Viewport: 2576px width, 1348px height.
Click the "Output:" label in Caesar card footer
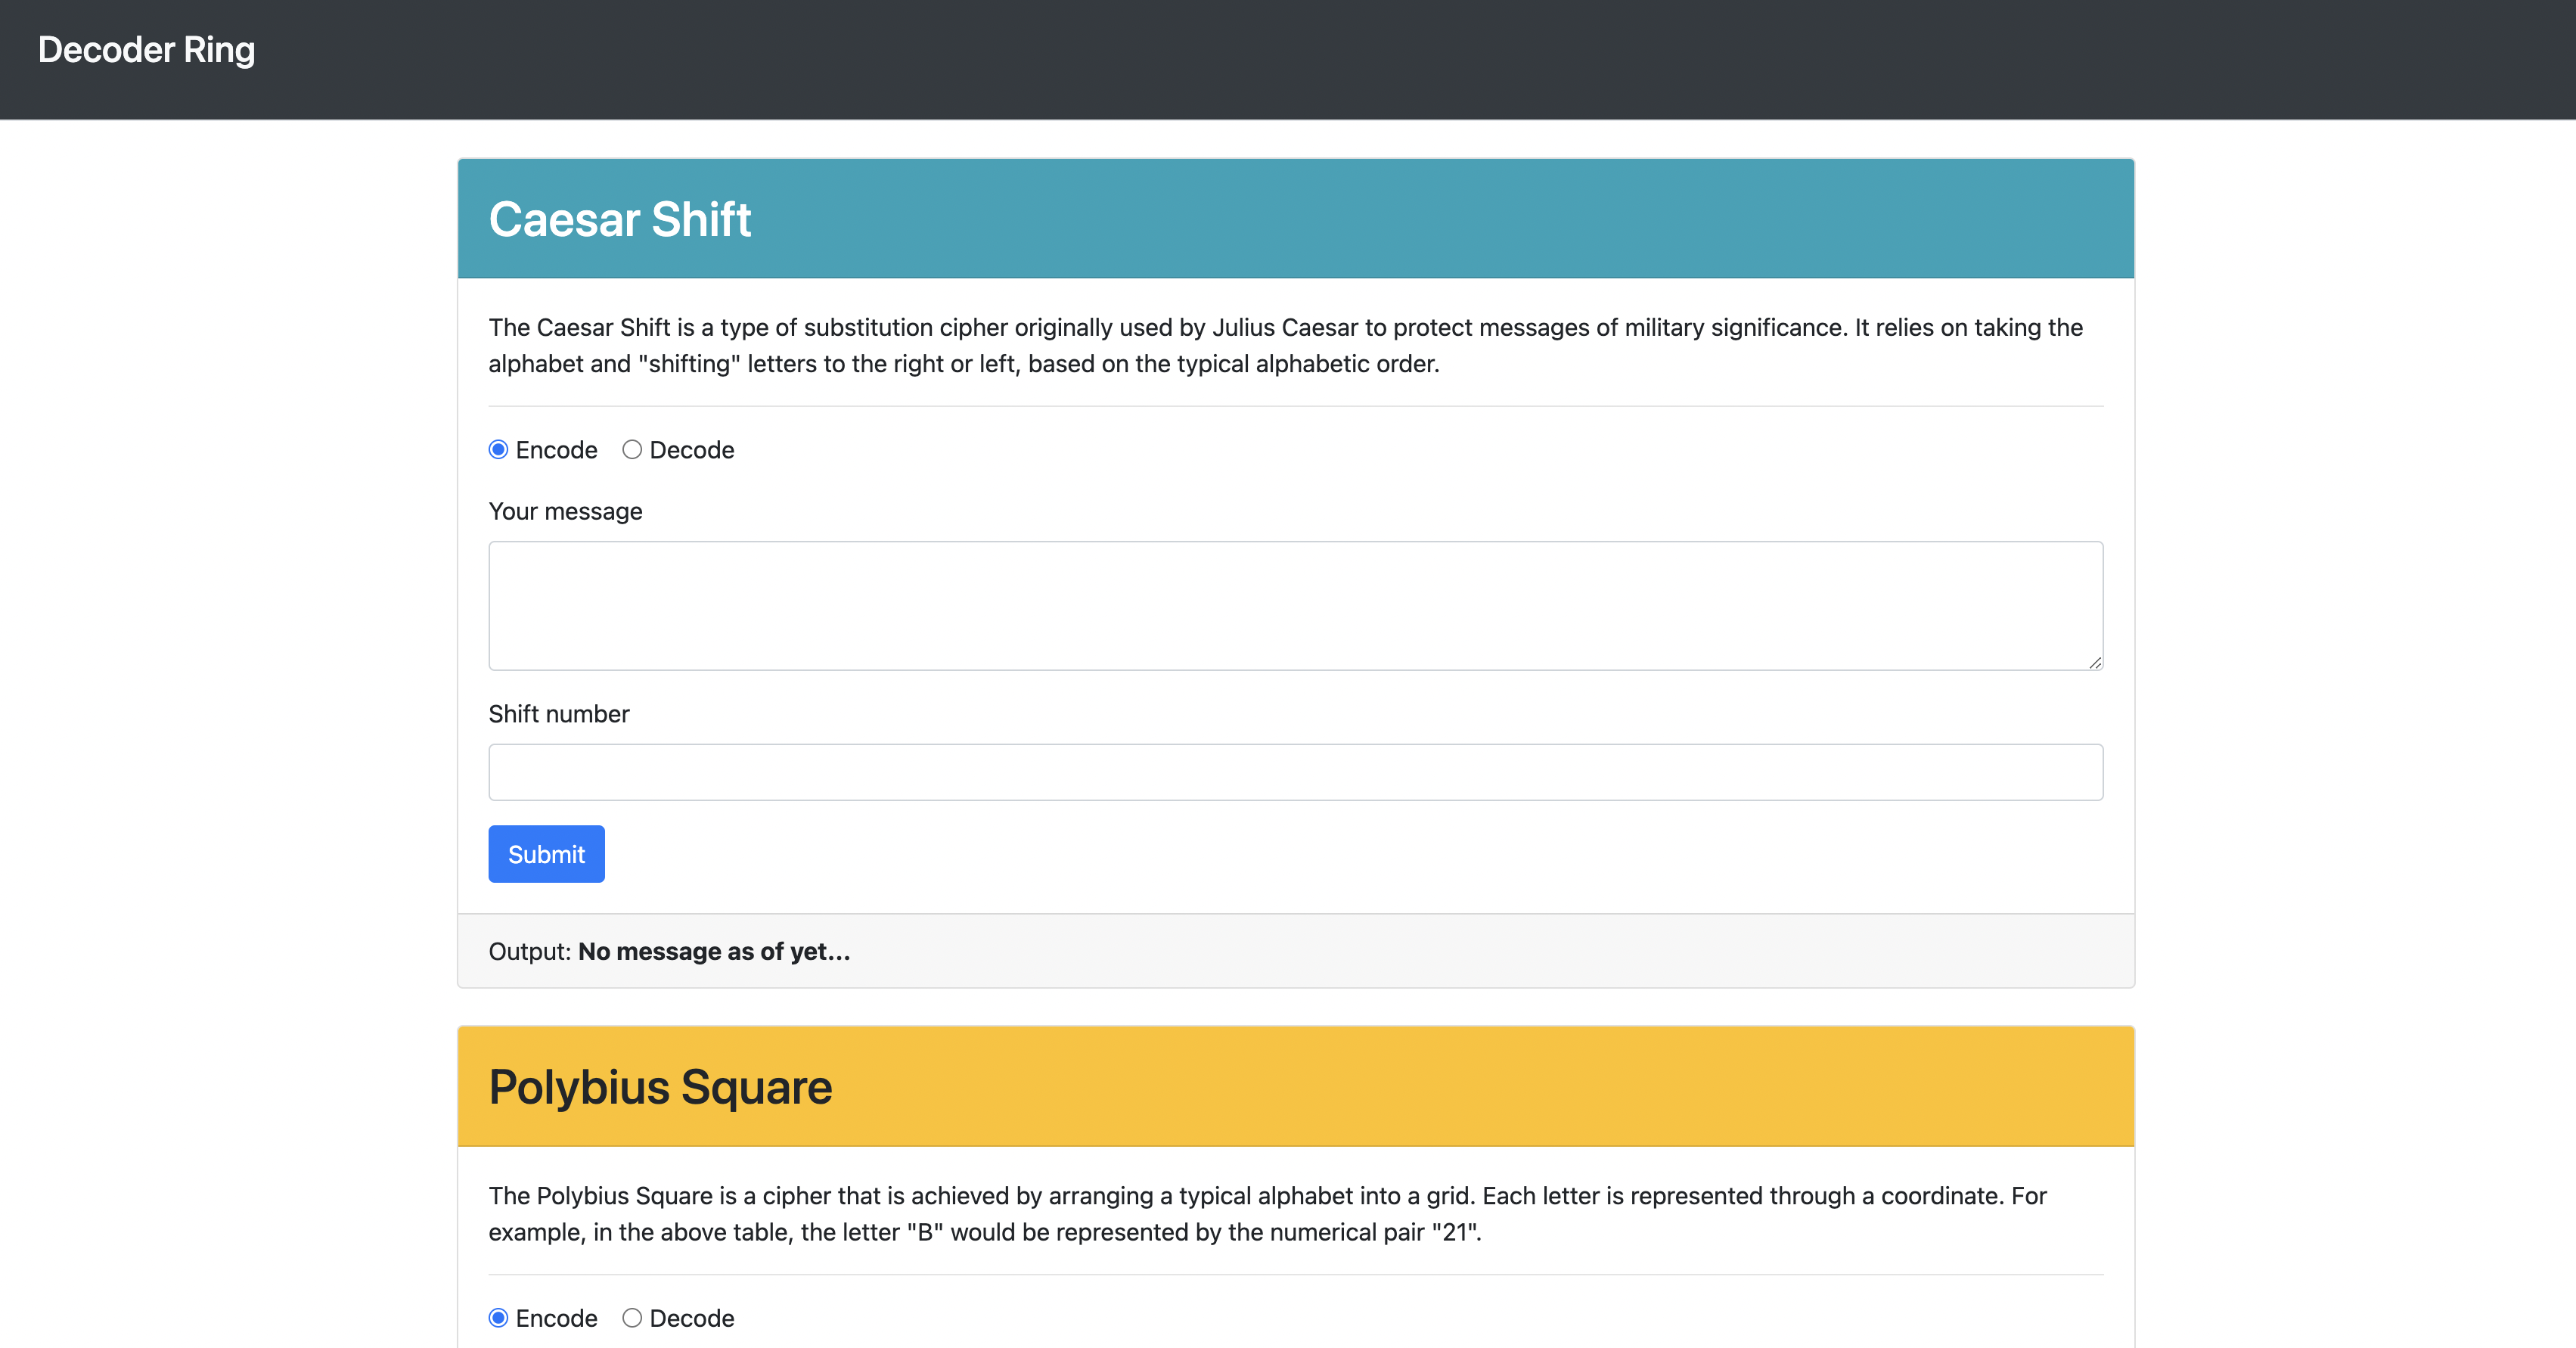529,952
